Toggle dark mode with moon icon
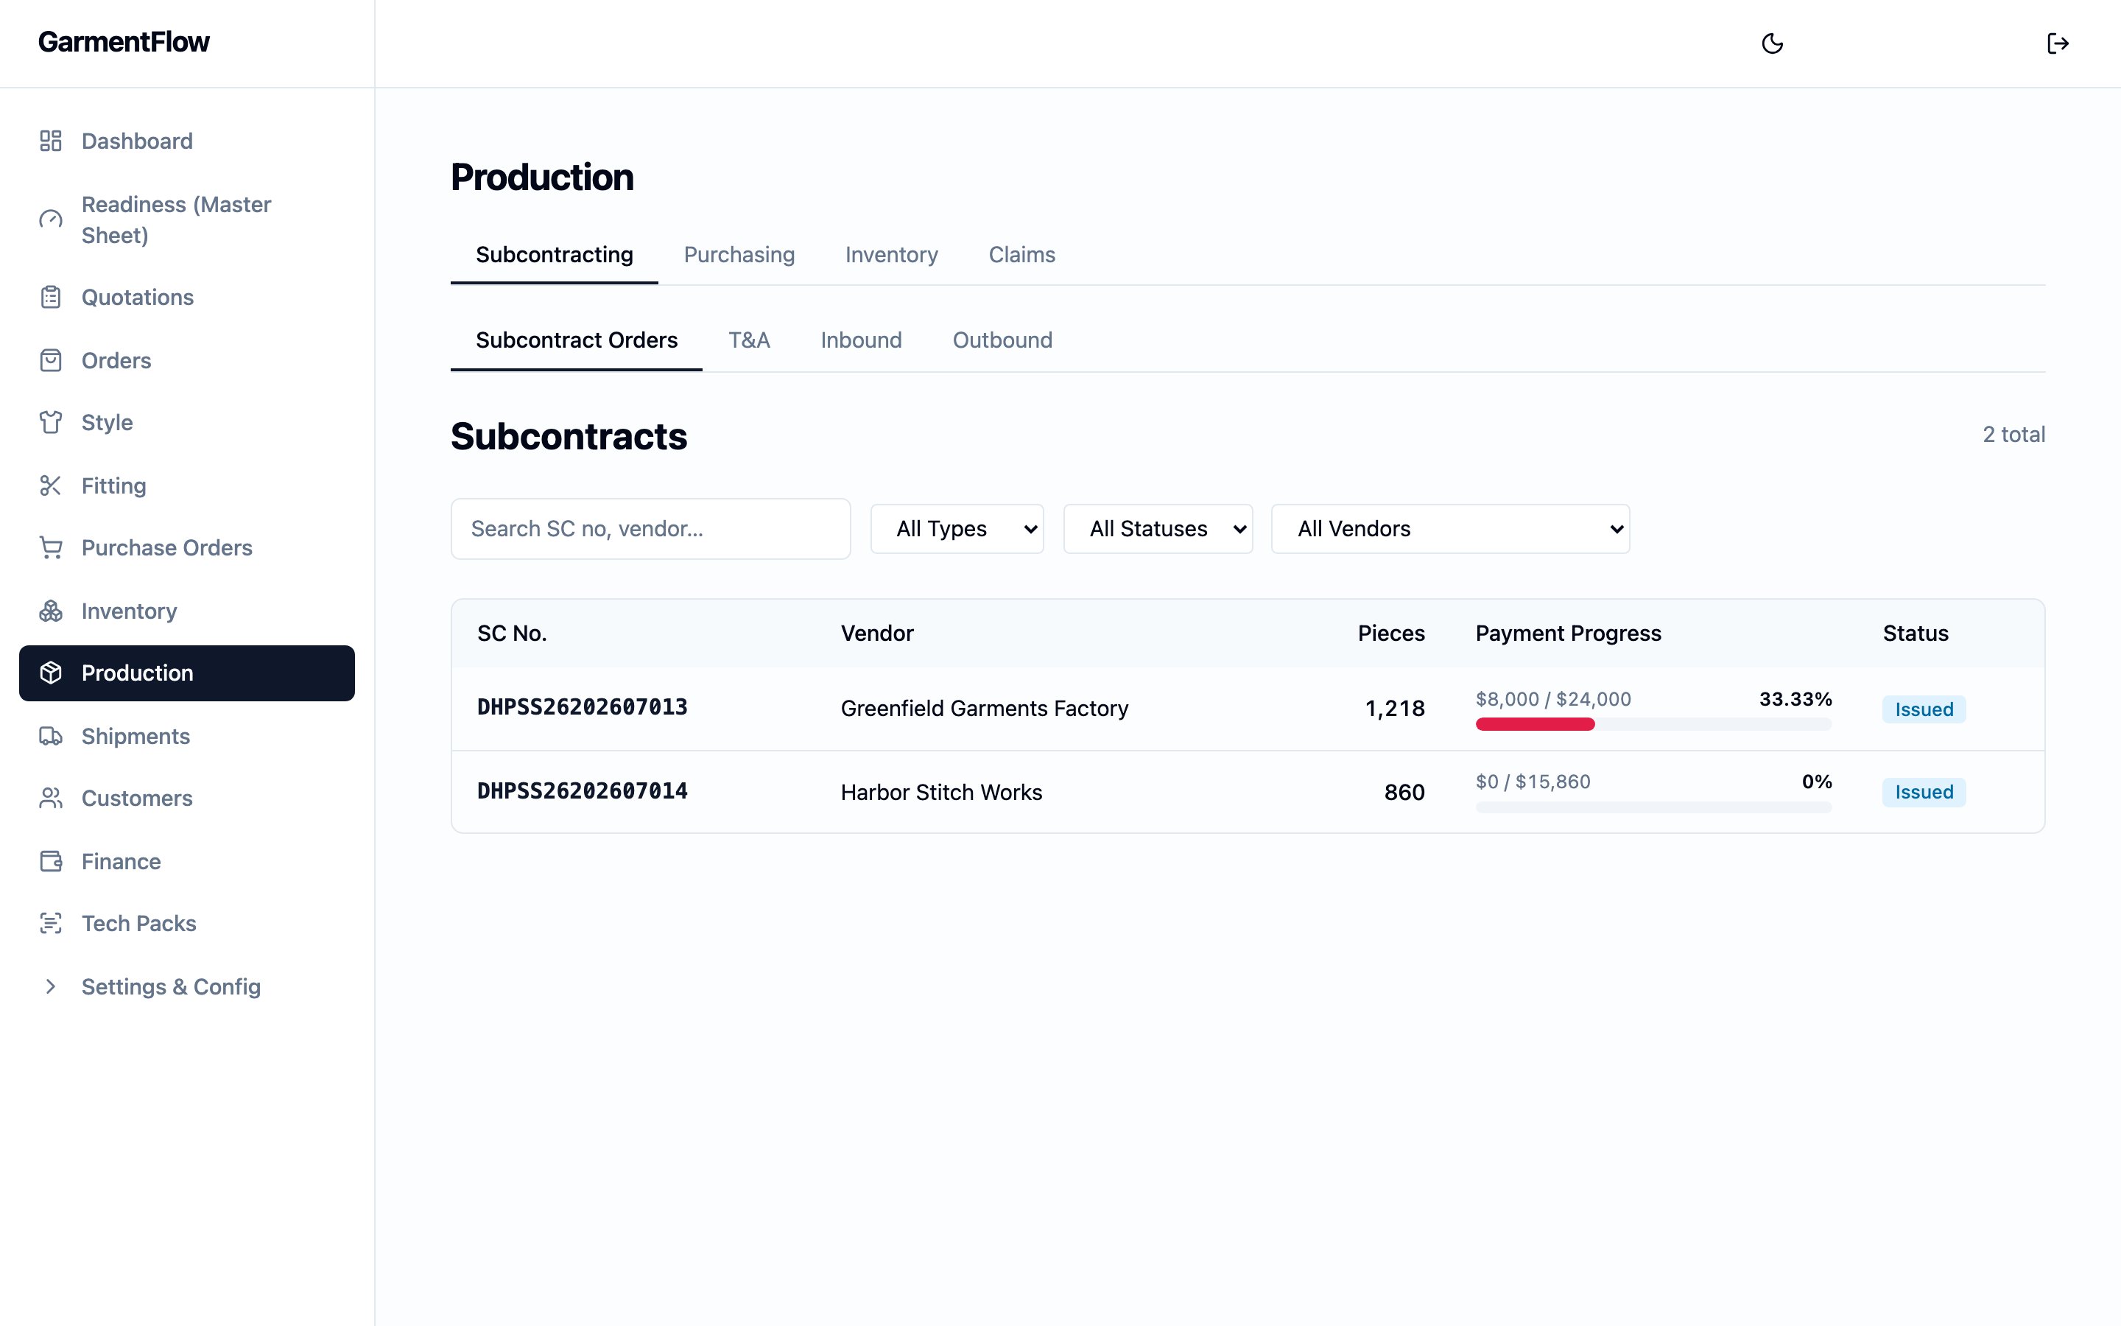Image resolution: width=2121 pixels, height=1326 pixels. tap(1772, 44)
